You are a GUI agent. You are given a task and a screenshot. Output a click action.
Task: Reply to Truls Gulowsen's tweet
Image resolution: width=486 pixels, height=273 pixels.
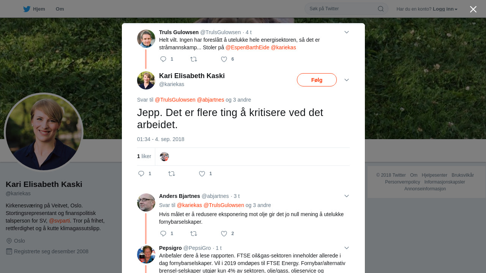(x=163, y=59)
